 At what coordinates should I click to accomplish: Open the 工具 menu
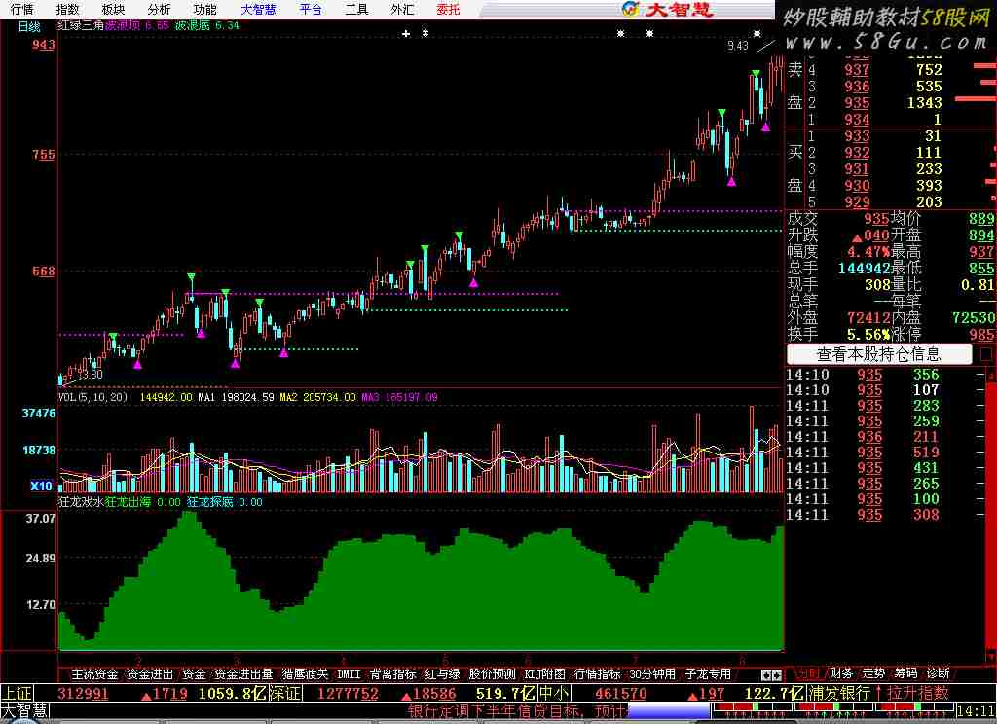(356, 9)
